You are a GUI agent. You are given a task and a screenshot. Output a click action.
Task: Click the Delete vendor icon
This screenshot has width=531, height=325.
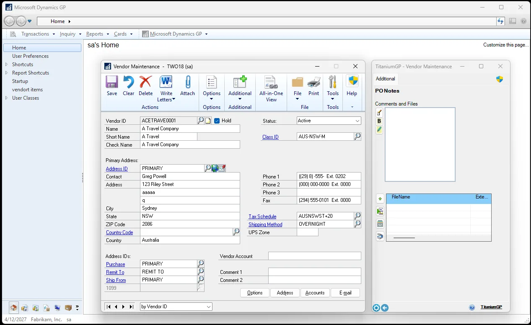pos(145,82)
